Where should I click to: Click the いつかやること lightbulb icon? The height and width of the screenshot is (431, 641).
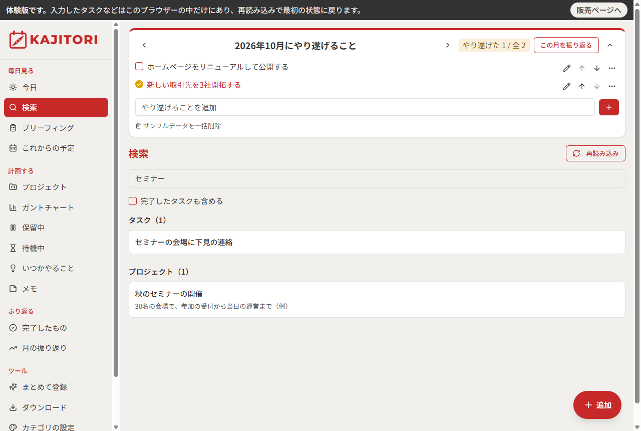pos(13,268)
